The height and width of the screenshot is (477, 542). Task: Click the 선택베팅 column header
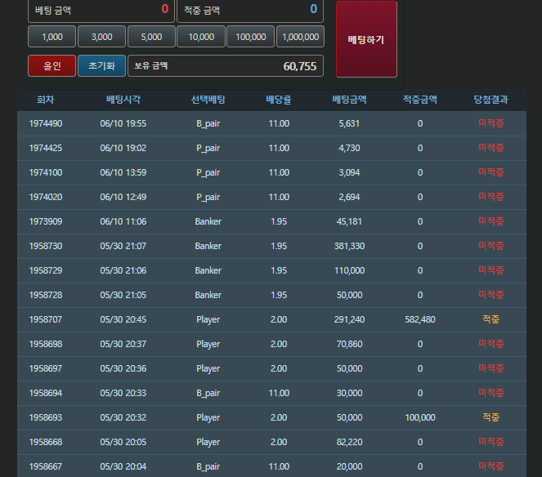208,100
